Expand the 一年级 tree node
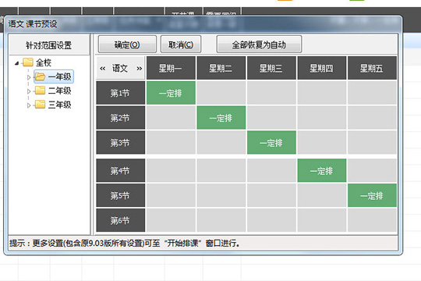421x281 pixels. pyautogui.click(x=29, y=77)
